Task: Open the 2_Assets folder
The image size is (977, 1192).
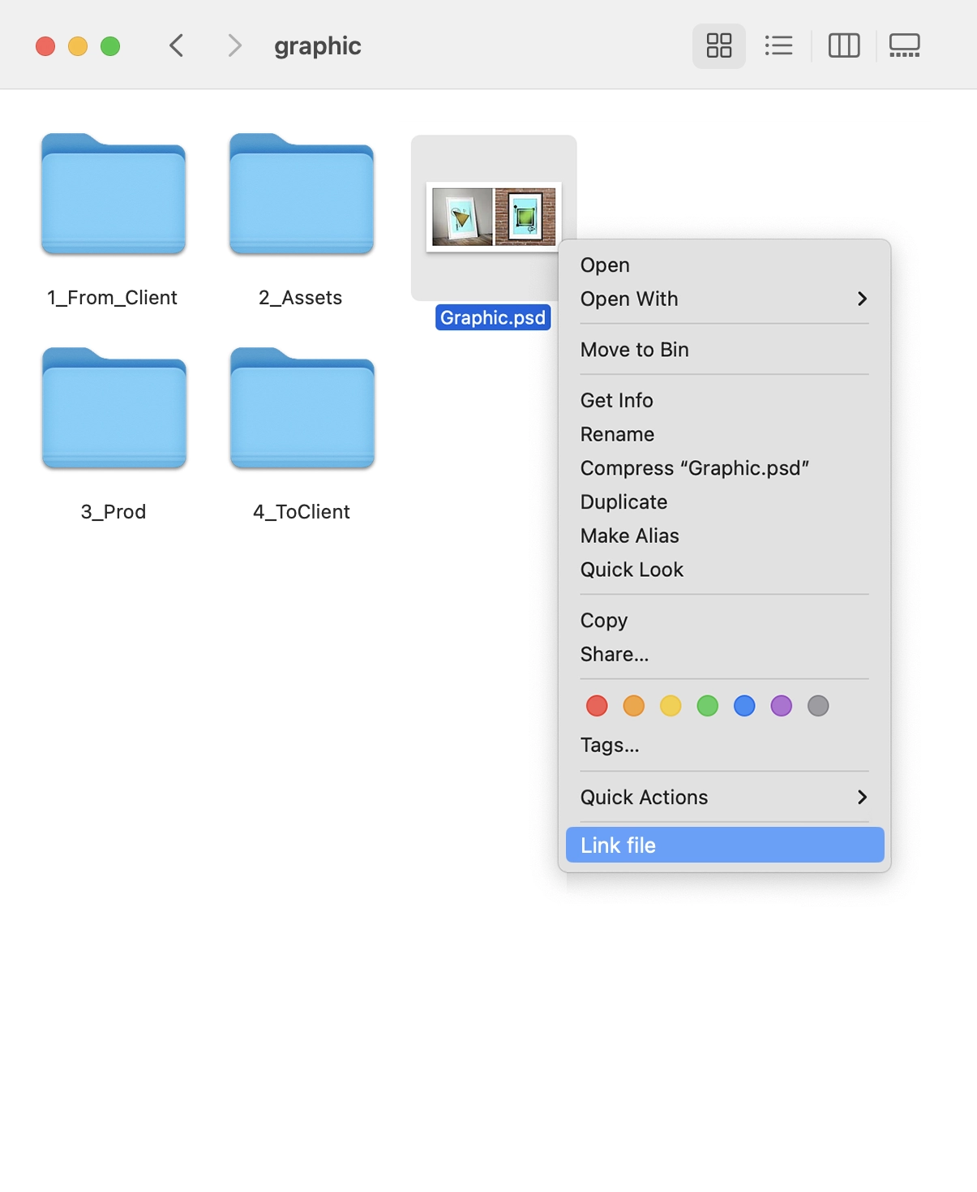Action: 301,195
